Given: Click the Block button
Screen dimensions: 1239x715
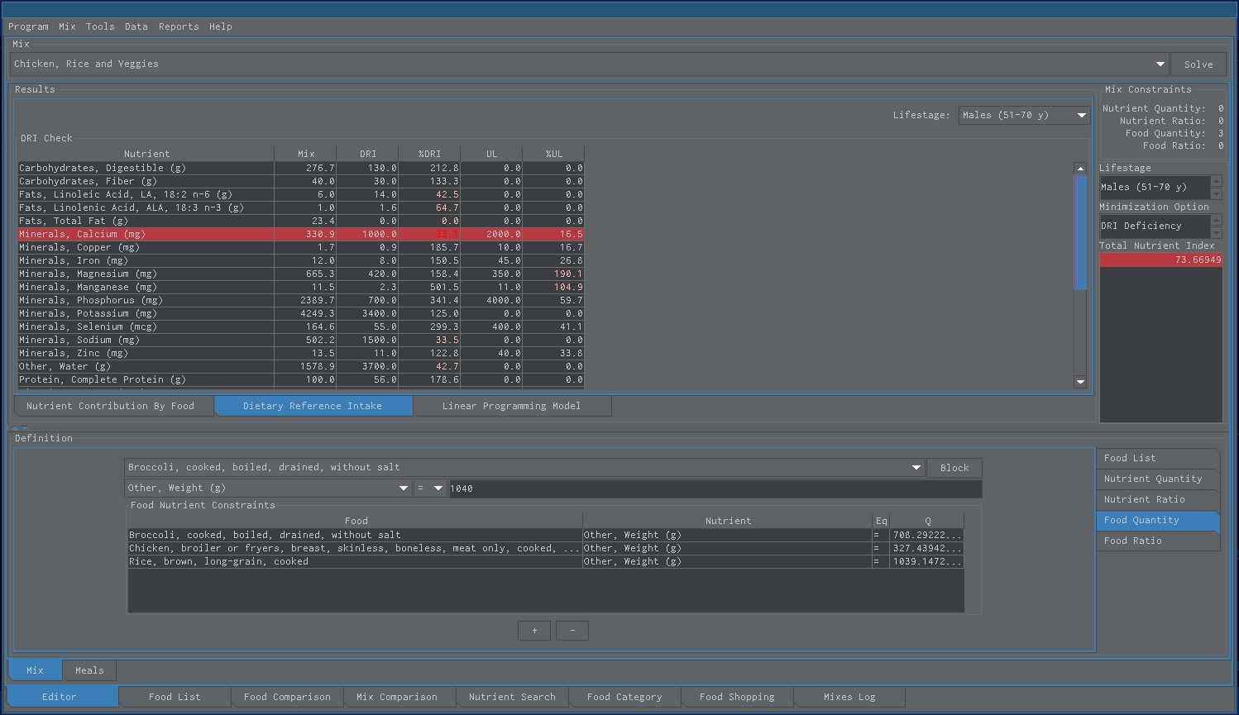Looking at the screenshot, I should (x=954, y=468).
